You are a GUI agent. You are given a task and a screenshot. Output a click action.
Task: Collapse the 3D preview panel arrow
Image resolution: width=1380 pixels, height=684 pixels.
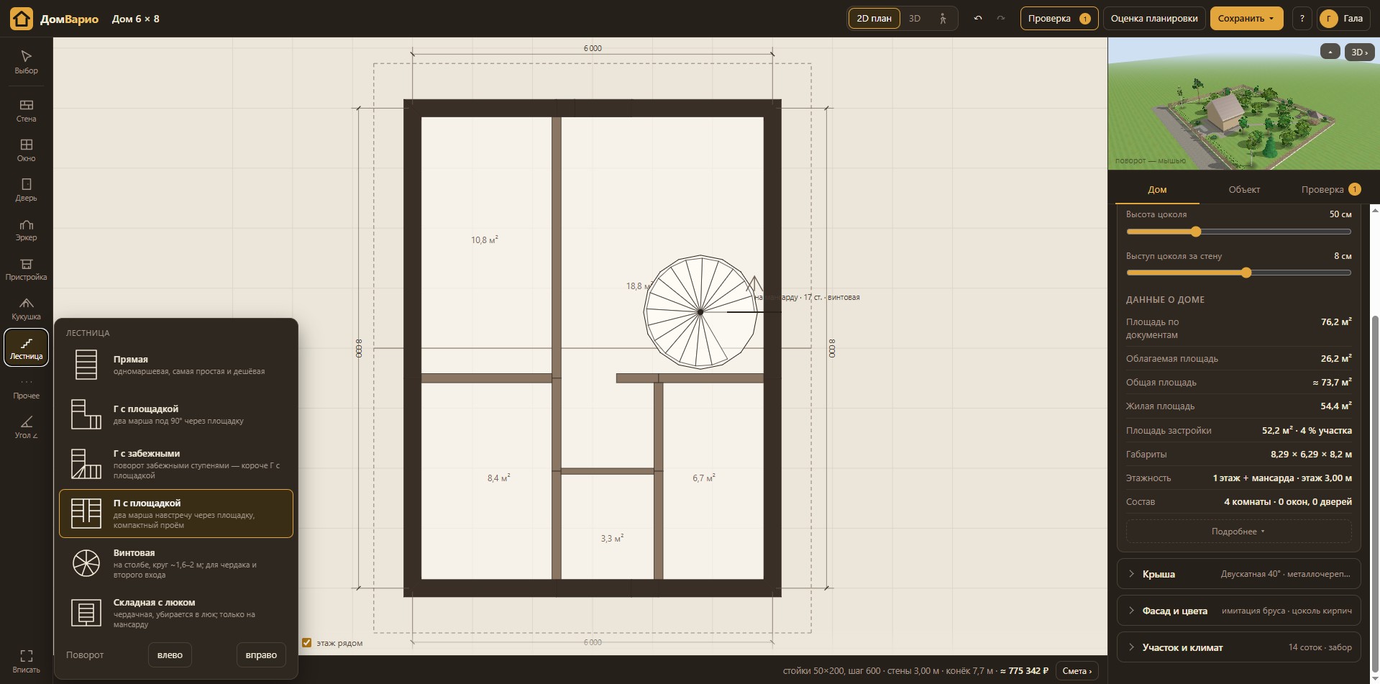pyautogui.click(x=1330, y=52)
